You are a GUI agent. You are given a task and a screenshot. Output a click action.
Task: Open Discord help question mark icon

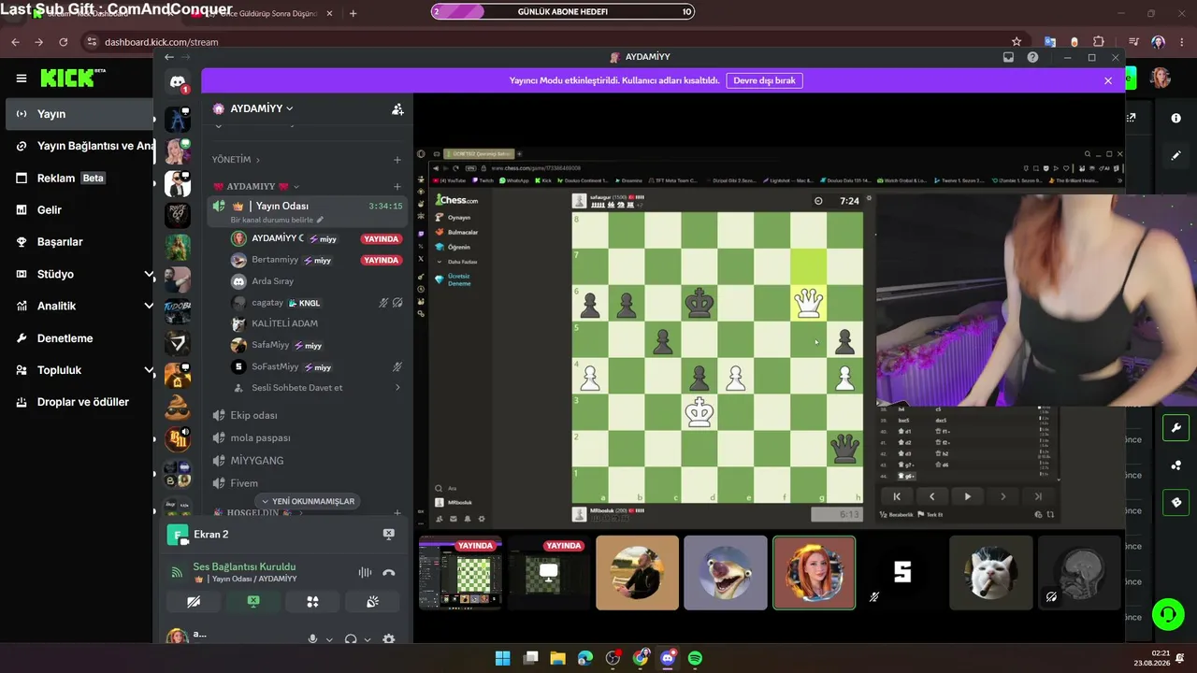[1032, 57]
